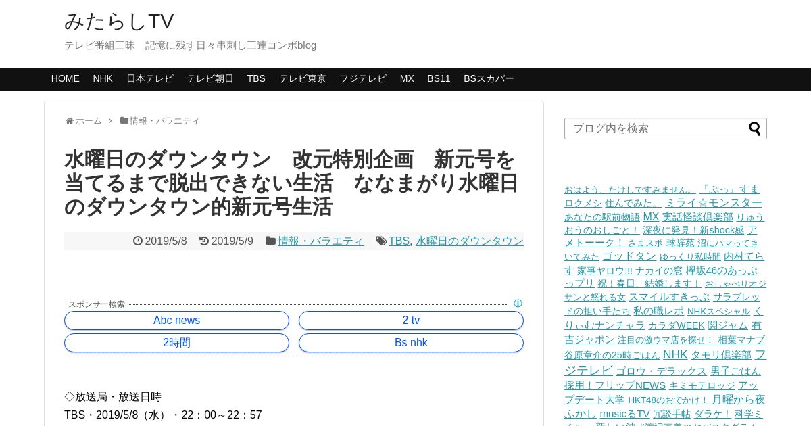Click the tags icon before TBS
The height and width of the screenshot is (426, 811).
point(381,241)
